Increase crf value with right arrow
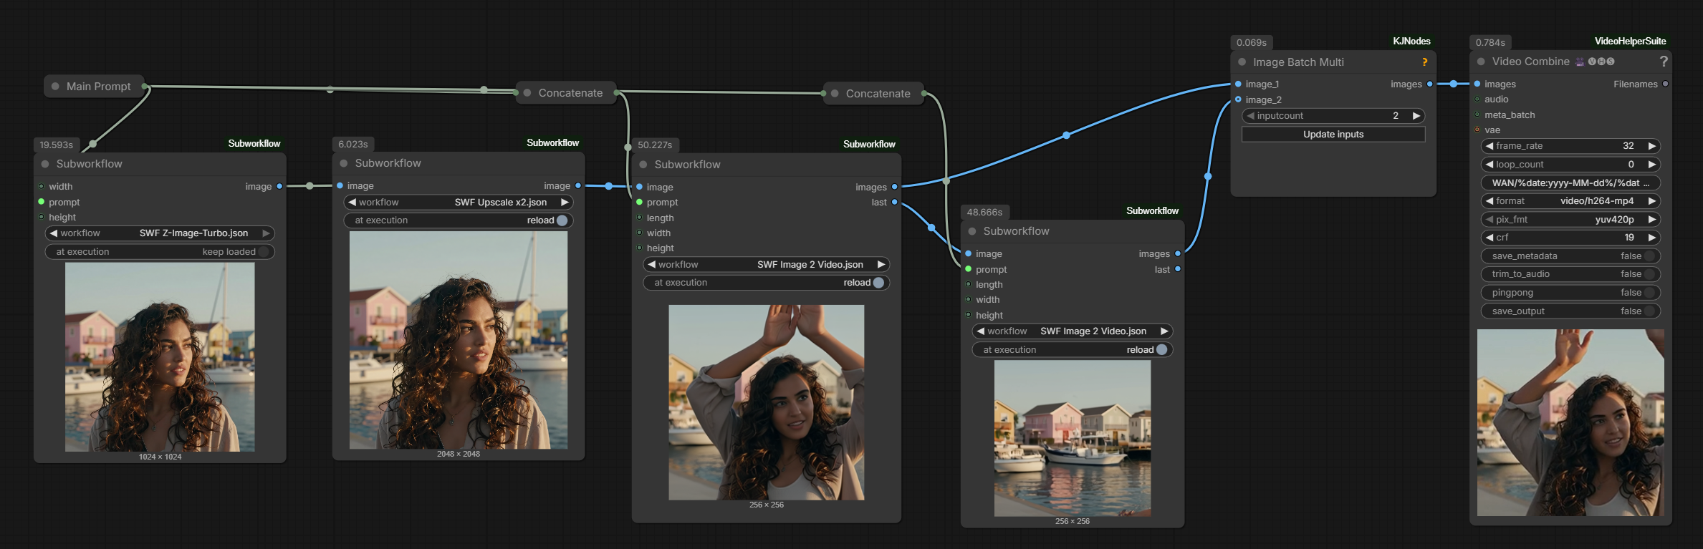The height and width of the screenshot is (549, 1703). [1651, 238]
